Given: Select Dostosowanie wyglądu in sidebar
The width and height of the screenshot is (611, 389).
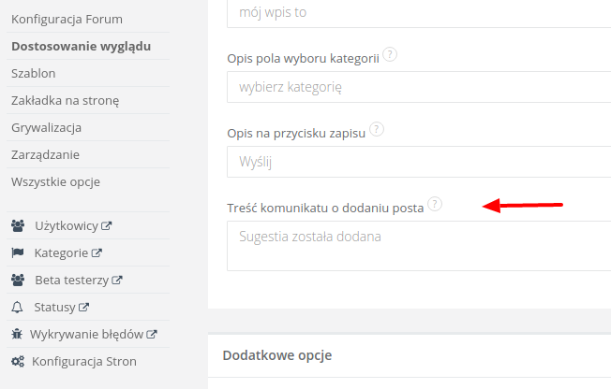Looking at the screenshot, I should 81,46.
